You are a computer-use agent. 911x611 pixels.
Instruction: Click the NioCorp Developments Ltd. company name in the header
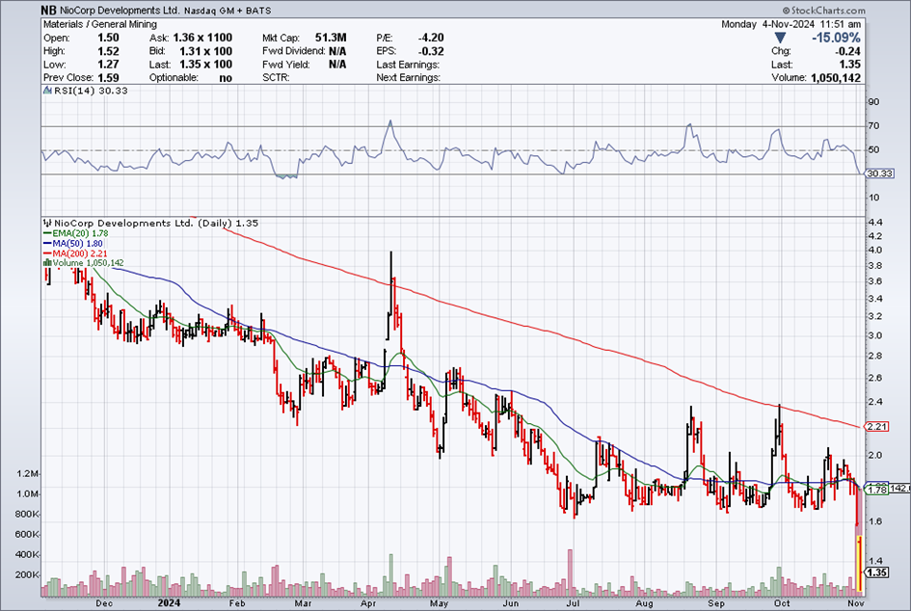[120, 11]
